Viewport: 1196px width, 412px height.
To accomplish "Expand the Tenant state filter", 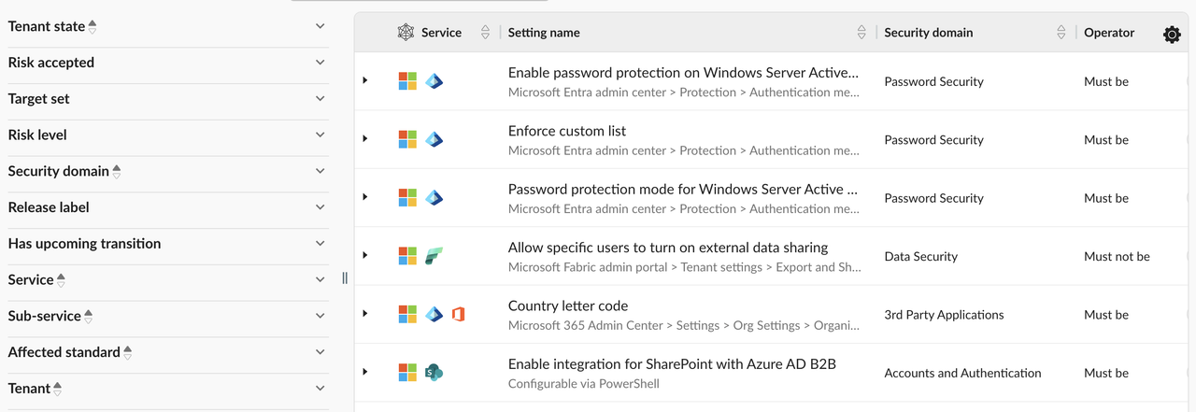I will [x=320, y=26].
